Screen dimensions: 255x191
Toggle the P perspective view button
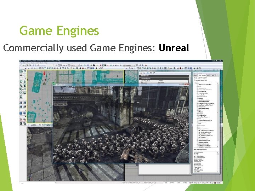pyautogui.click(x=61, y=68)
